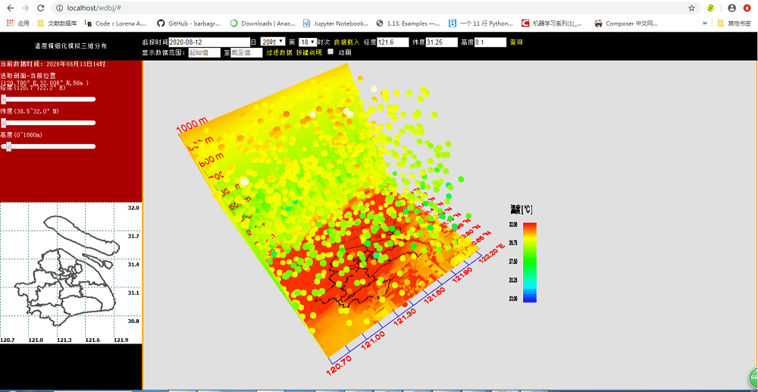Enable the 动画 animation checkbox
The image size is (758, 392).
(x=330, y=52)
